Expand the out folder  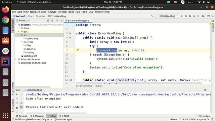[x=18, y=32]
